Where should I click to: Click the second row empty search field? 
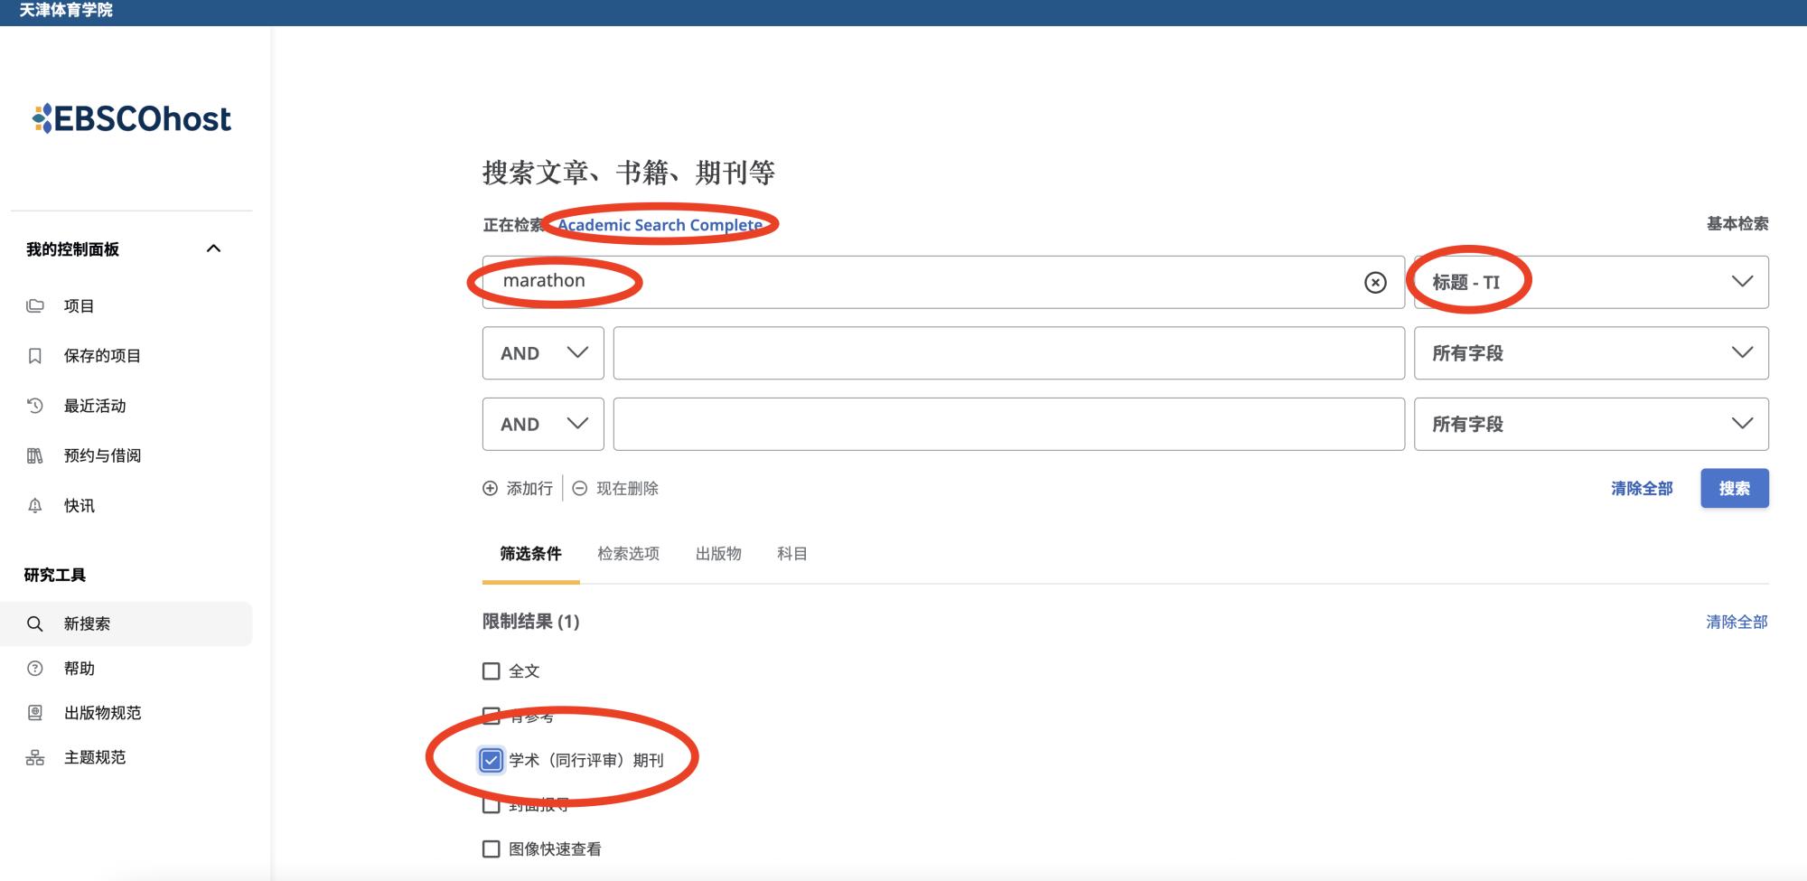point(1008,353)
